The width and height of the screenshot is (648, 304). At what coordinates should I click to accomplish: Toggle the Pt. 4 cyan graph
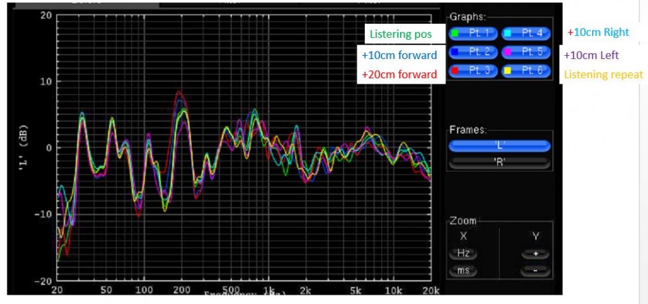526,33
